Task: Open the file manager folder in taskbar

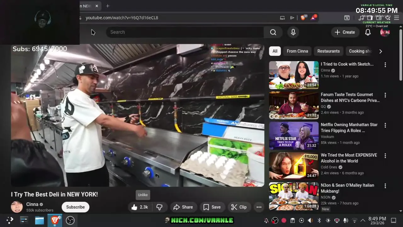Action: point(39,220)
